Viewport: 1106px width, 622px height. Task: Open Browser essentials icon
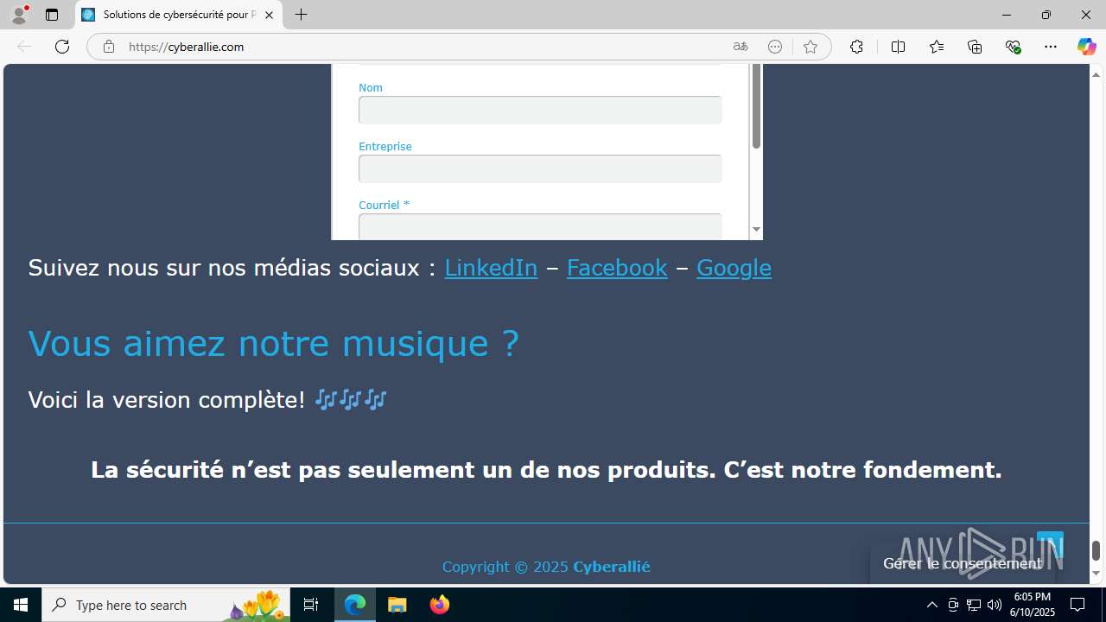tap(1013, 47)
